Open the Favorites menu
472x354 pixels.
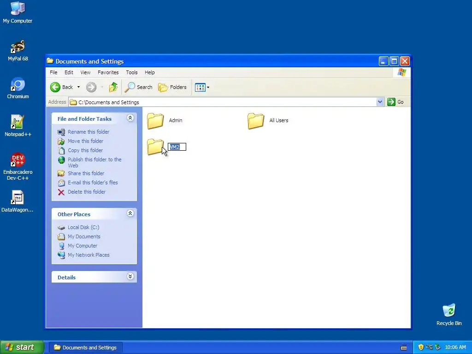pos(108,72)
